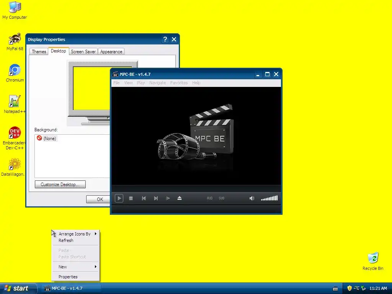Mute the MPC-BE speaker icon
392x294 pixels.
tap(252, 198)
